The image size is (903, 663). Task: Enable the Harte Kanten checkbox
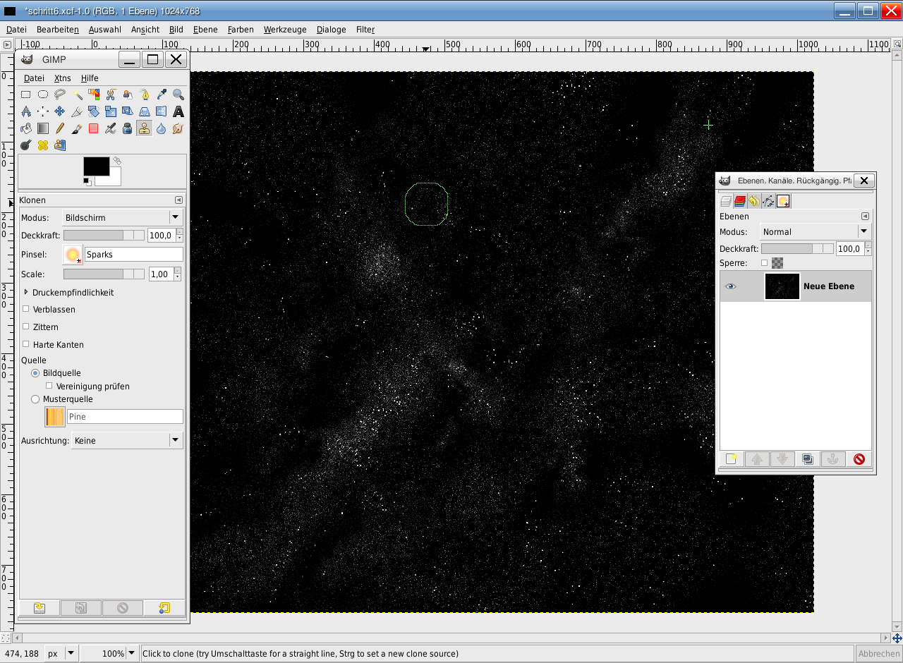click(26, 344)
